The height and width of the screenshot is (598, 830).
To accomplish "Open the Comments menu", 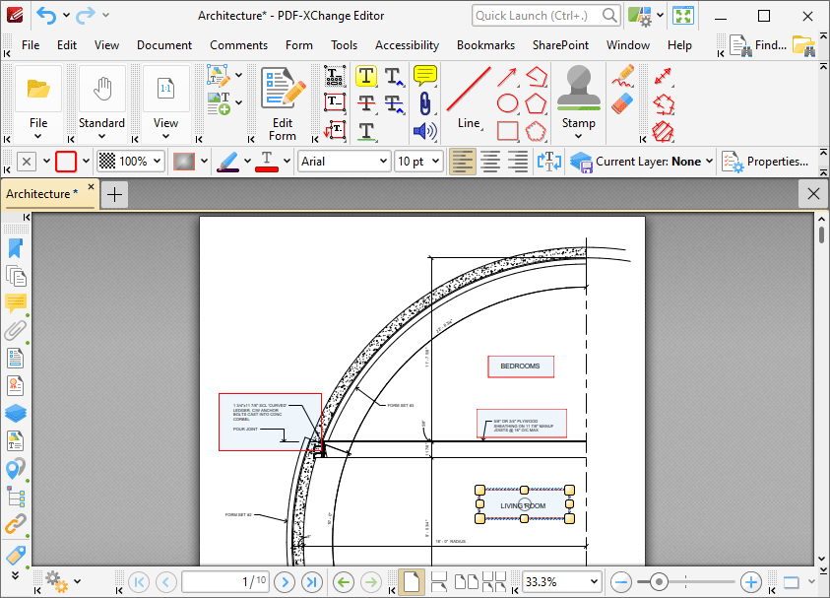I will [238, 45].
